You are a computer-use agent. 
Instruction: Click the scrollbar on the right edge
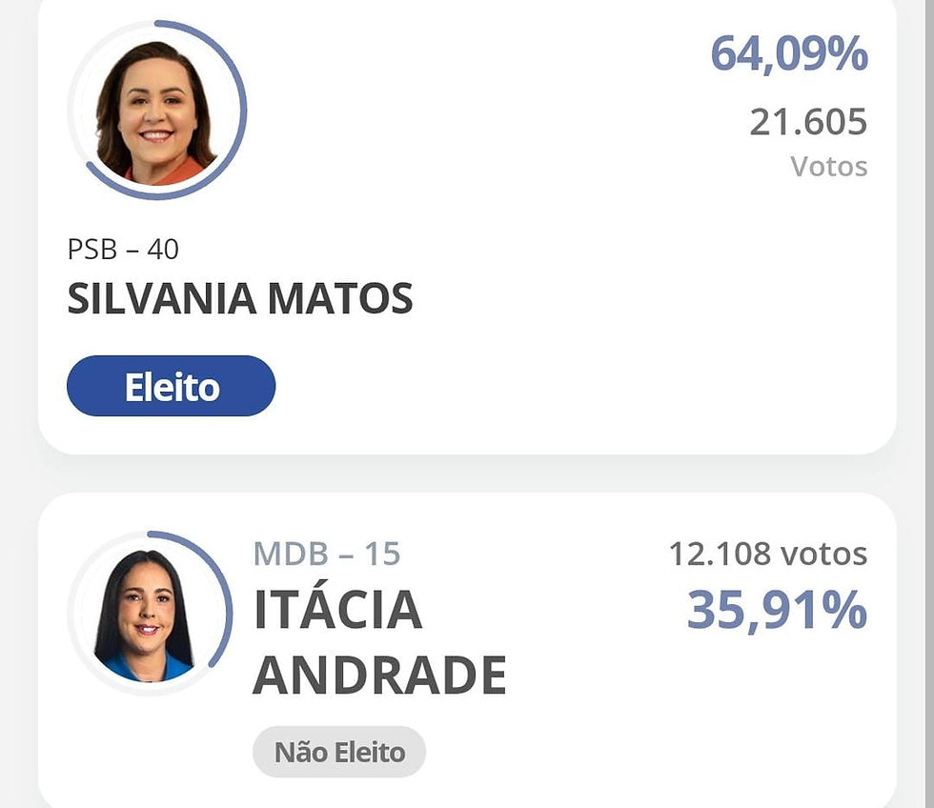(x=930, y=404)
